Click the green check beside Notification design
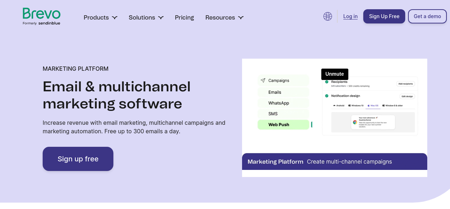The image size is (450, 209). (x=326, y=96)
